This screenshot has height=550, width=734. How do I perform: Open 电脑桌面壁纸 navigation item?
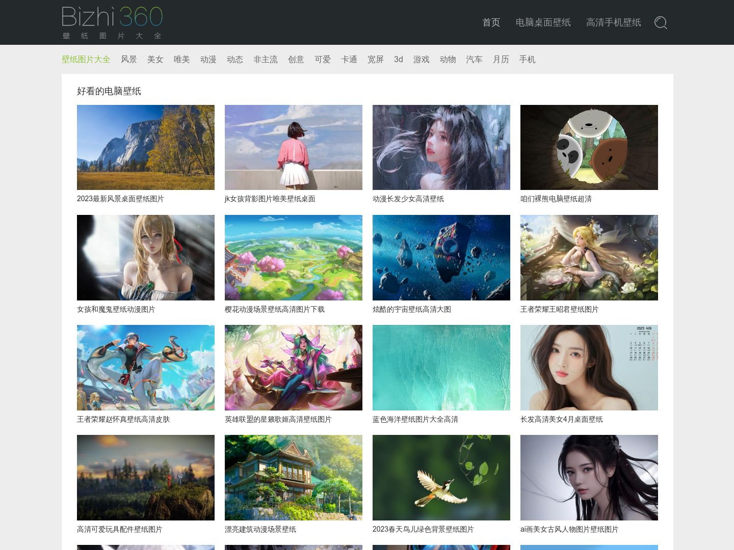tap(543, 22)
